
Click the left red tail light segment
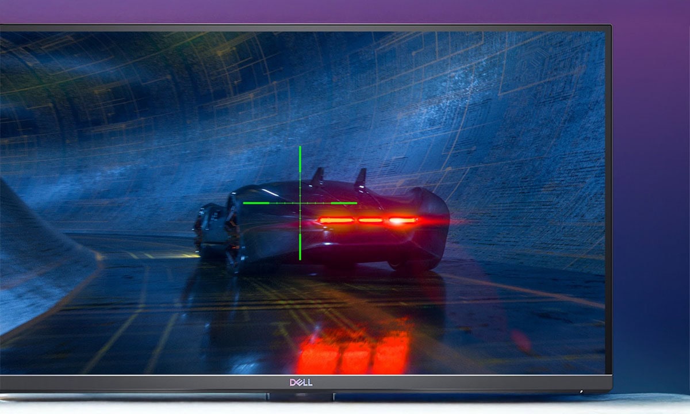pyautogui.click(x=336, y=220)
